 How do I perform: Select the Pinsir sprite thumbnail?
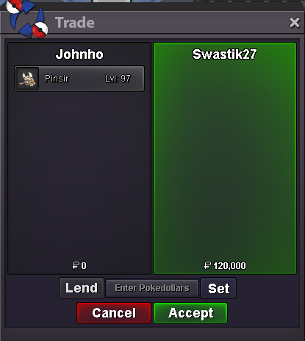pos(27,79)
